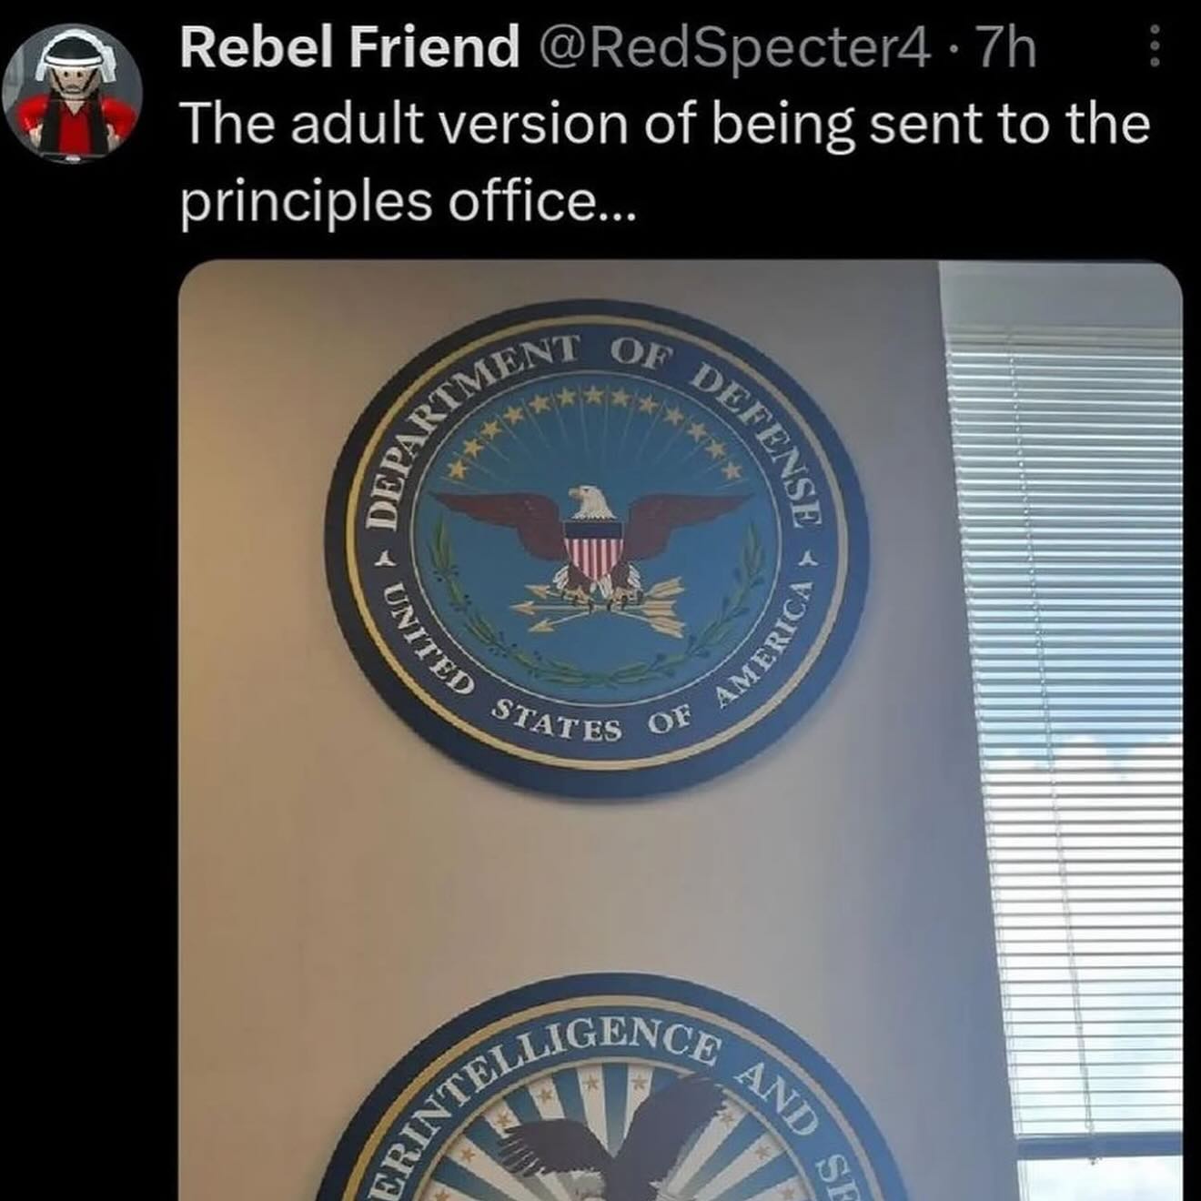Open Rebel Friend's profile avatar
The height and width of the screenshot is (1201, 1201).
pyautogui.click(x=75, y=92)
